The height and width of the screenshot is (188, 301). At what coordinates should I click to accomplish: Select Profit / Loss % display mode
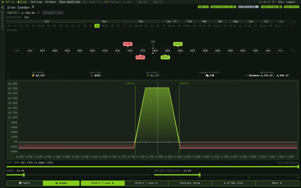click(146, 183)
